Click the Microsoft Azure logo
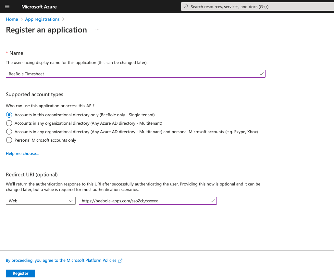Viewport: 334px width, 280px height. click(x=39, y=6)
